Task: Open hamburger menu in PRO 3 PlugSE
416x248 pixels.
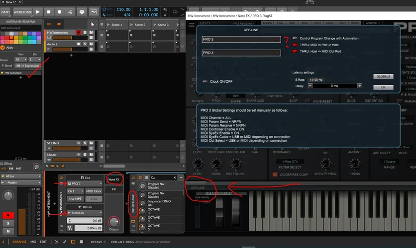Action: click(x=192, y=25)
